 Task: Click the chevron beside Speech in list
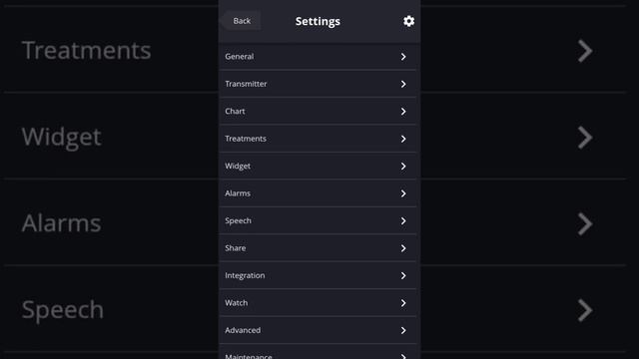click(403, 220)
